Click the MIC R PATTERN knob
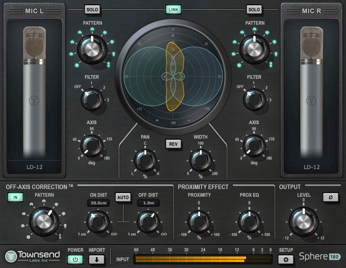The height and width of the screenshot is (268, 346). [254, 49]
